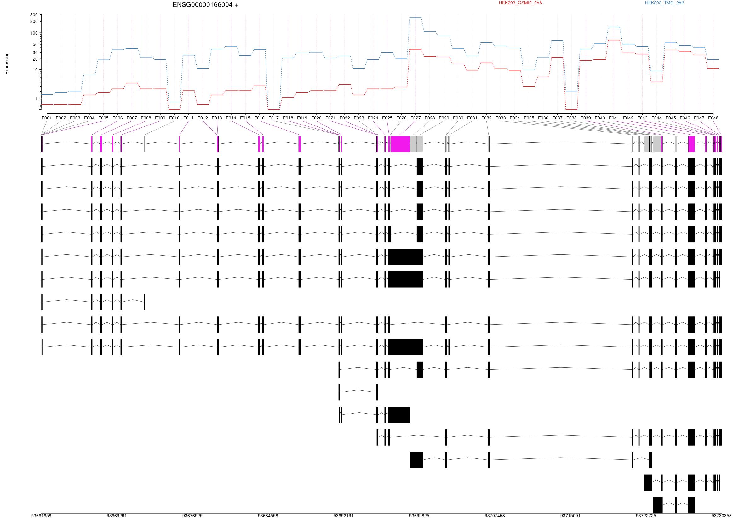Click exon bin label E007

(x=132, y=118)
